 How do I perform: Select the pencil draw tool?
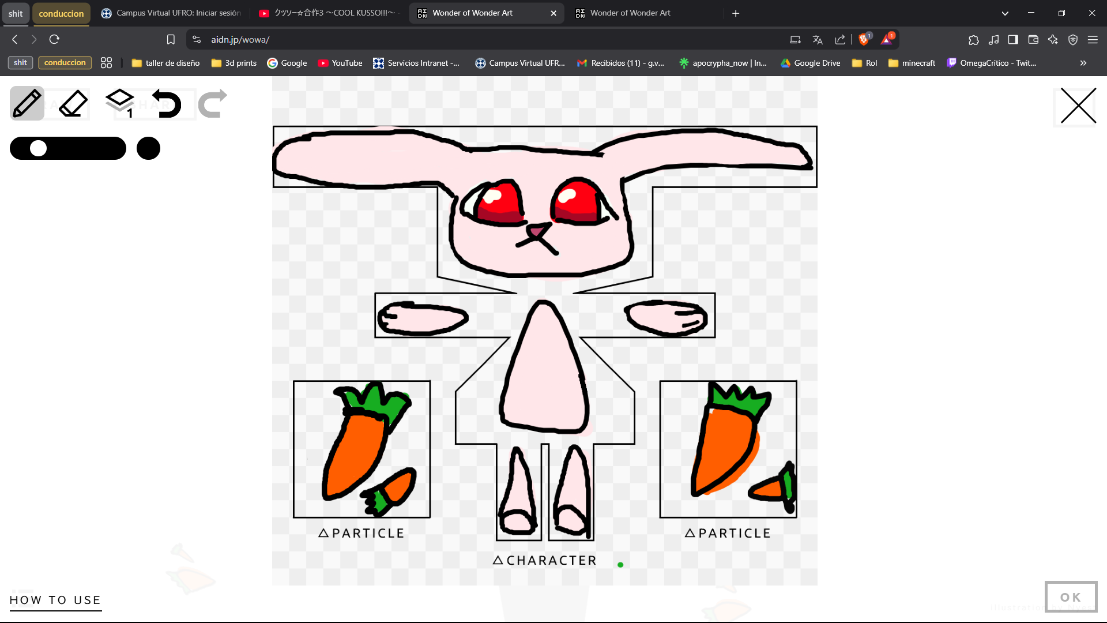pos(27,103)
